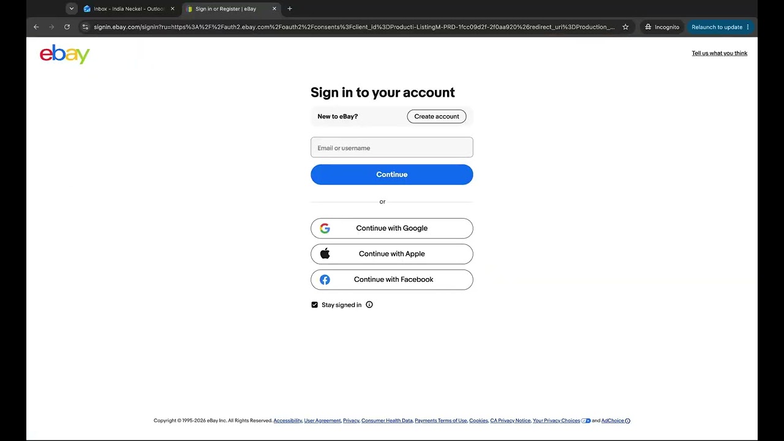Click the Stay signed in label
This screenshot has height=441, width=784.
click(x=342, y=305)
